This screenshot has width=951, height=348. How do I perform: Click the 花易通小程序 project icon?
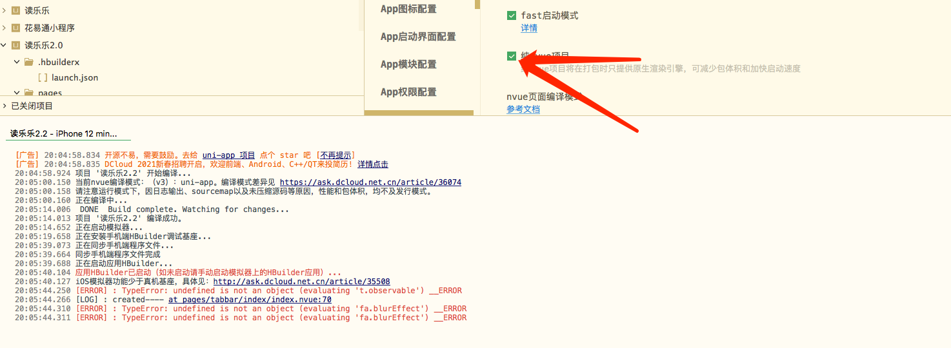click(x=15, y=28)
